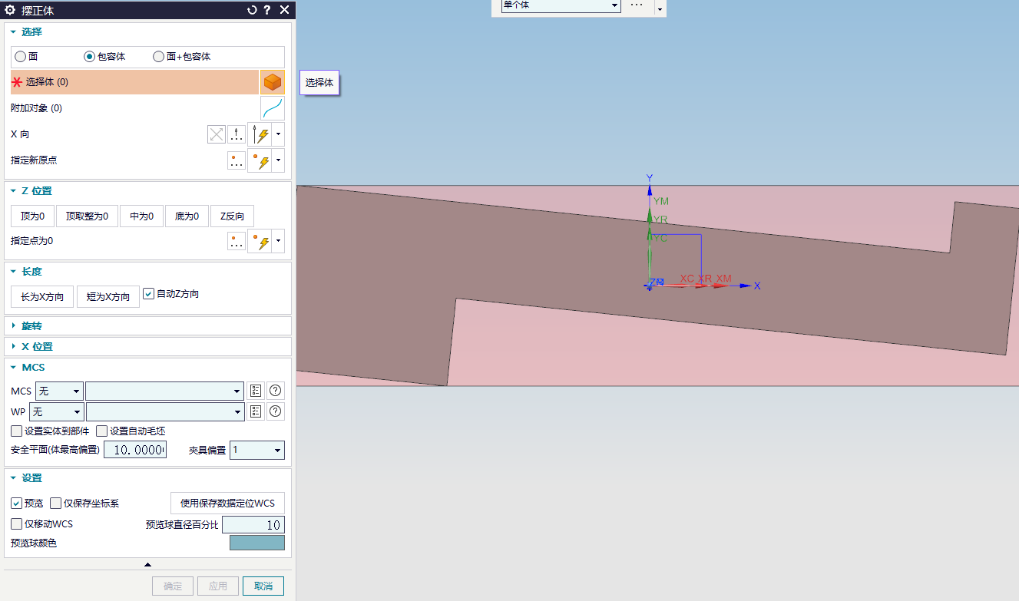Open the wide MCS name combo box
The width and height of the screenshot is (1019, 601).
(x=164, y=391)
